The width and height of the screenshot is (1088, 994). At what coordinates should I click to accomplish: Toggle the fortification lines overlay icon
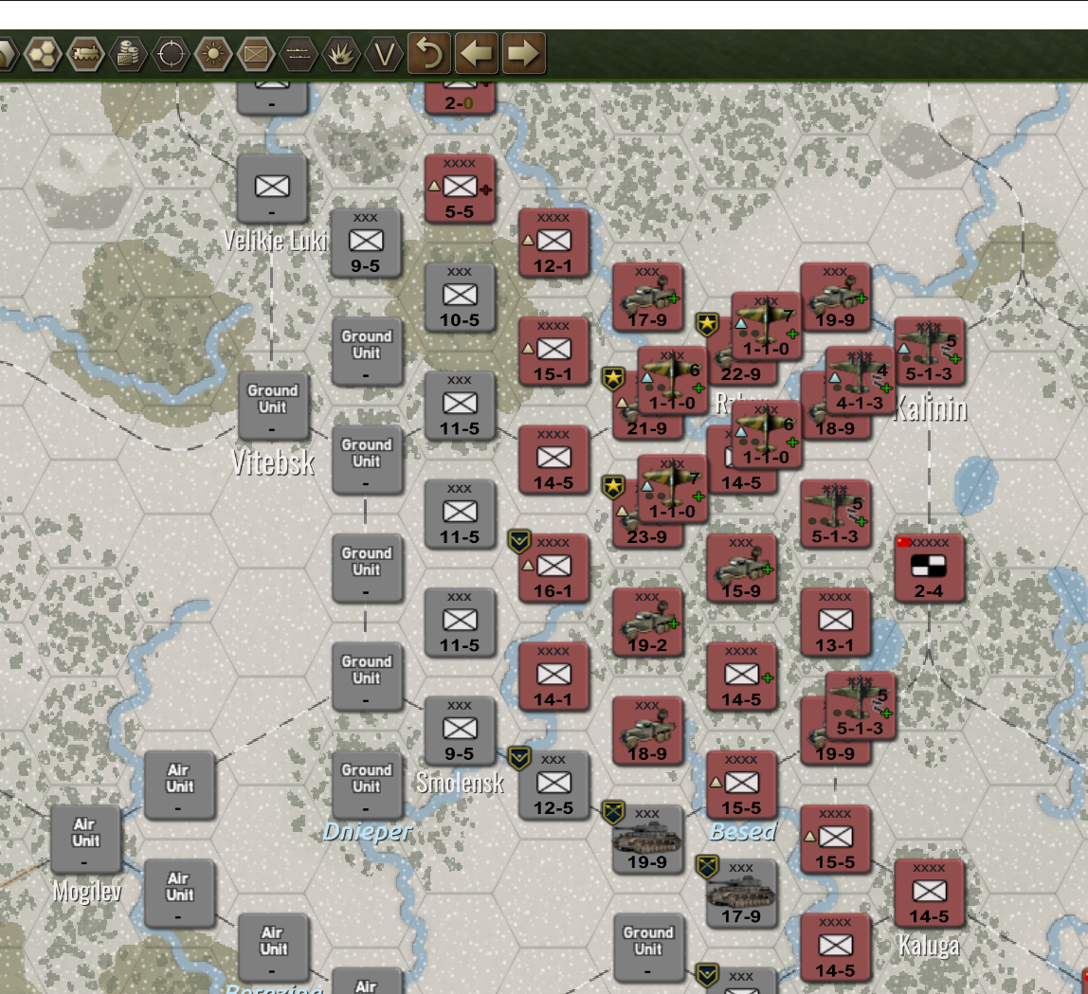tap(299, 53)
